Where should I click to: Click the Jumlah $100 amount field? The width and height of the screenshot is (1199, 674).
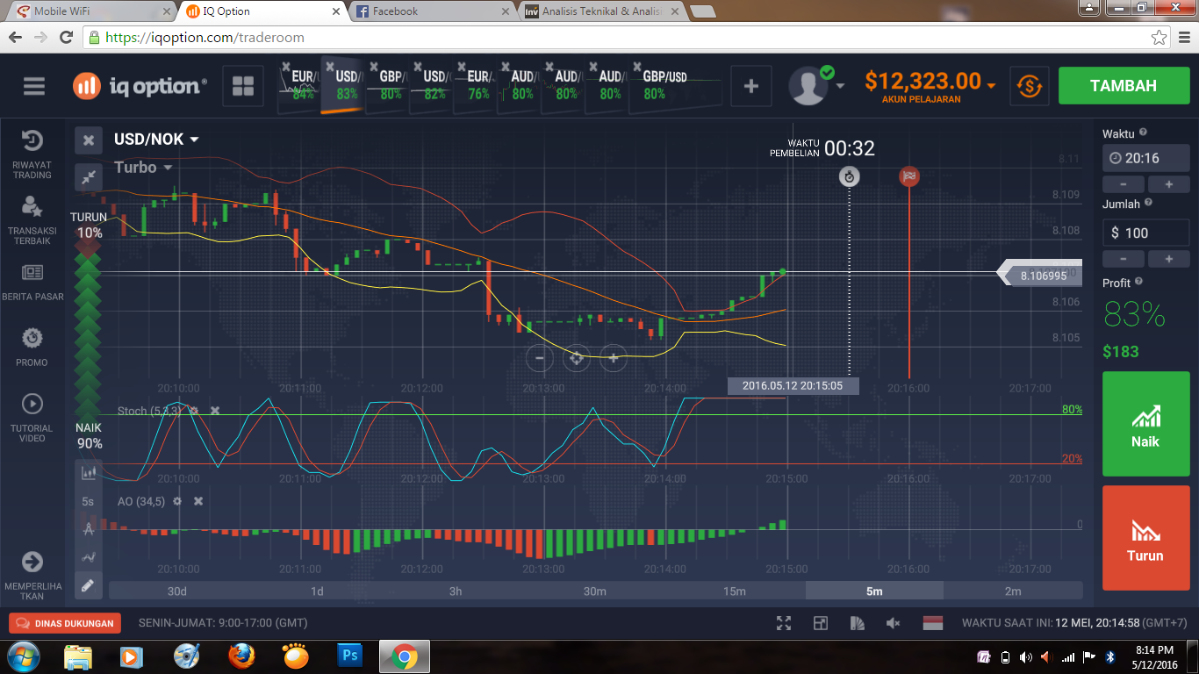tap(1146, 233)
